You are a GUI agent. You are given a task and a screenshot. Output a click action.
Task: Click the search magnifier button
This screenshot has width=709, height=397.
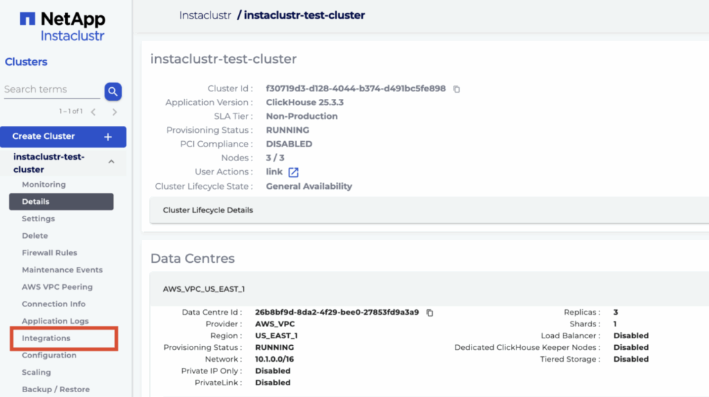point(113,91)
